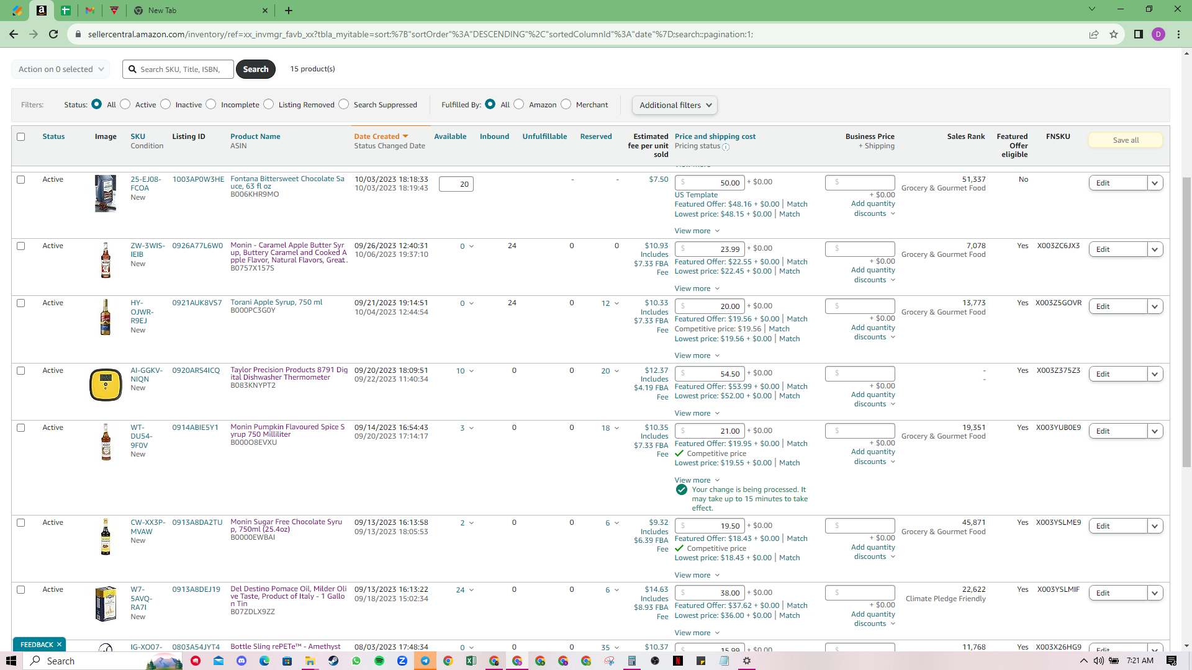Viewport: 1192px width, 670px height.
Task: Click the Save all button
Action: pos(1126,140)
